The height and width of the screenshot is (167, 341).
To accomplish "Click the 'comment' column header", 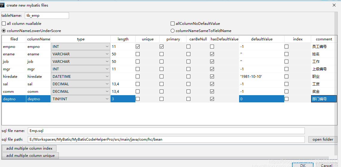I will pyautogui.click(x=324, y=39).
